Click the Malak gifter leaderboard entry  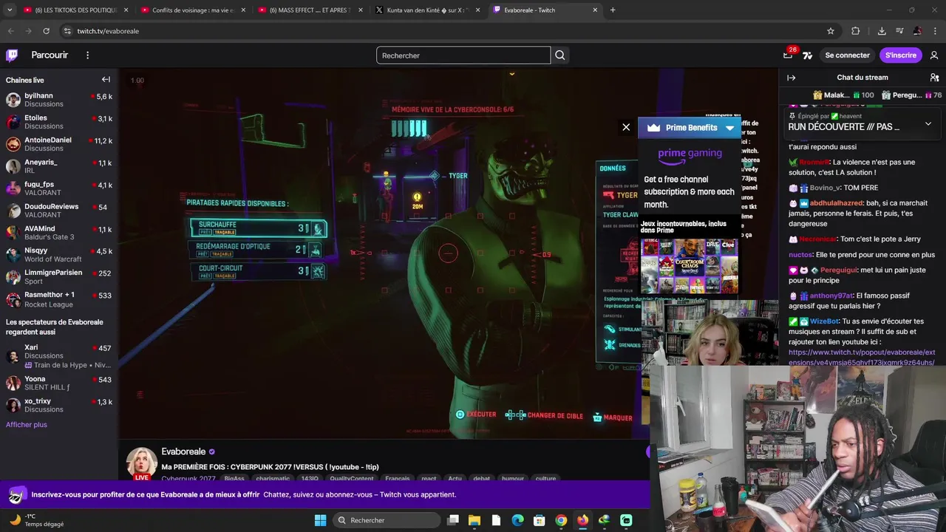tap(843, 95)
